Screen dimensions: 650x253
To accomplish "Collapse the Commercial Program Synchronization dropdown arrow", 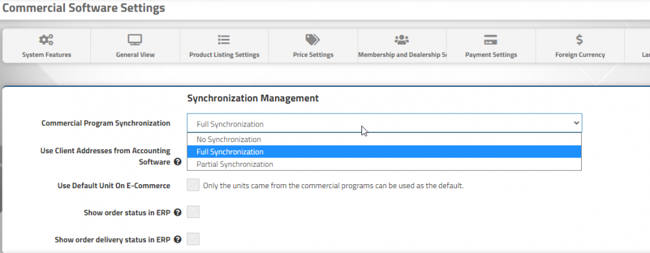I will click(x=576, y=123).
